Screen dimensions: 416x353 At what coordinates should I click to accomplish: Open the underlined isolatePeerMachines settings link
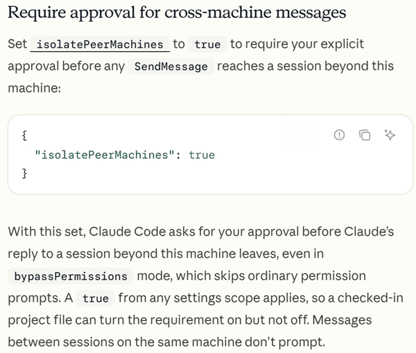tap(100, 44)
